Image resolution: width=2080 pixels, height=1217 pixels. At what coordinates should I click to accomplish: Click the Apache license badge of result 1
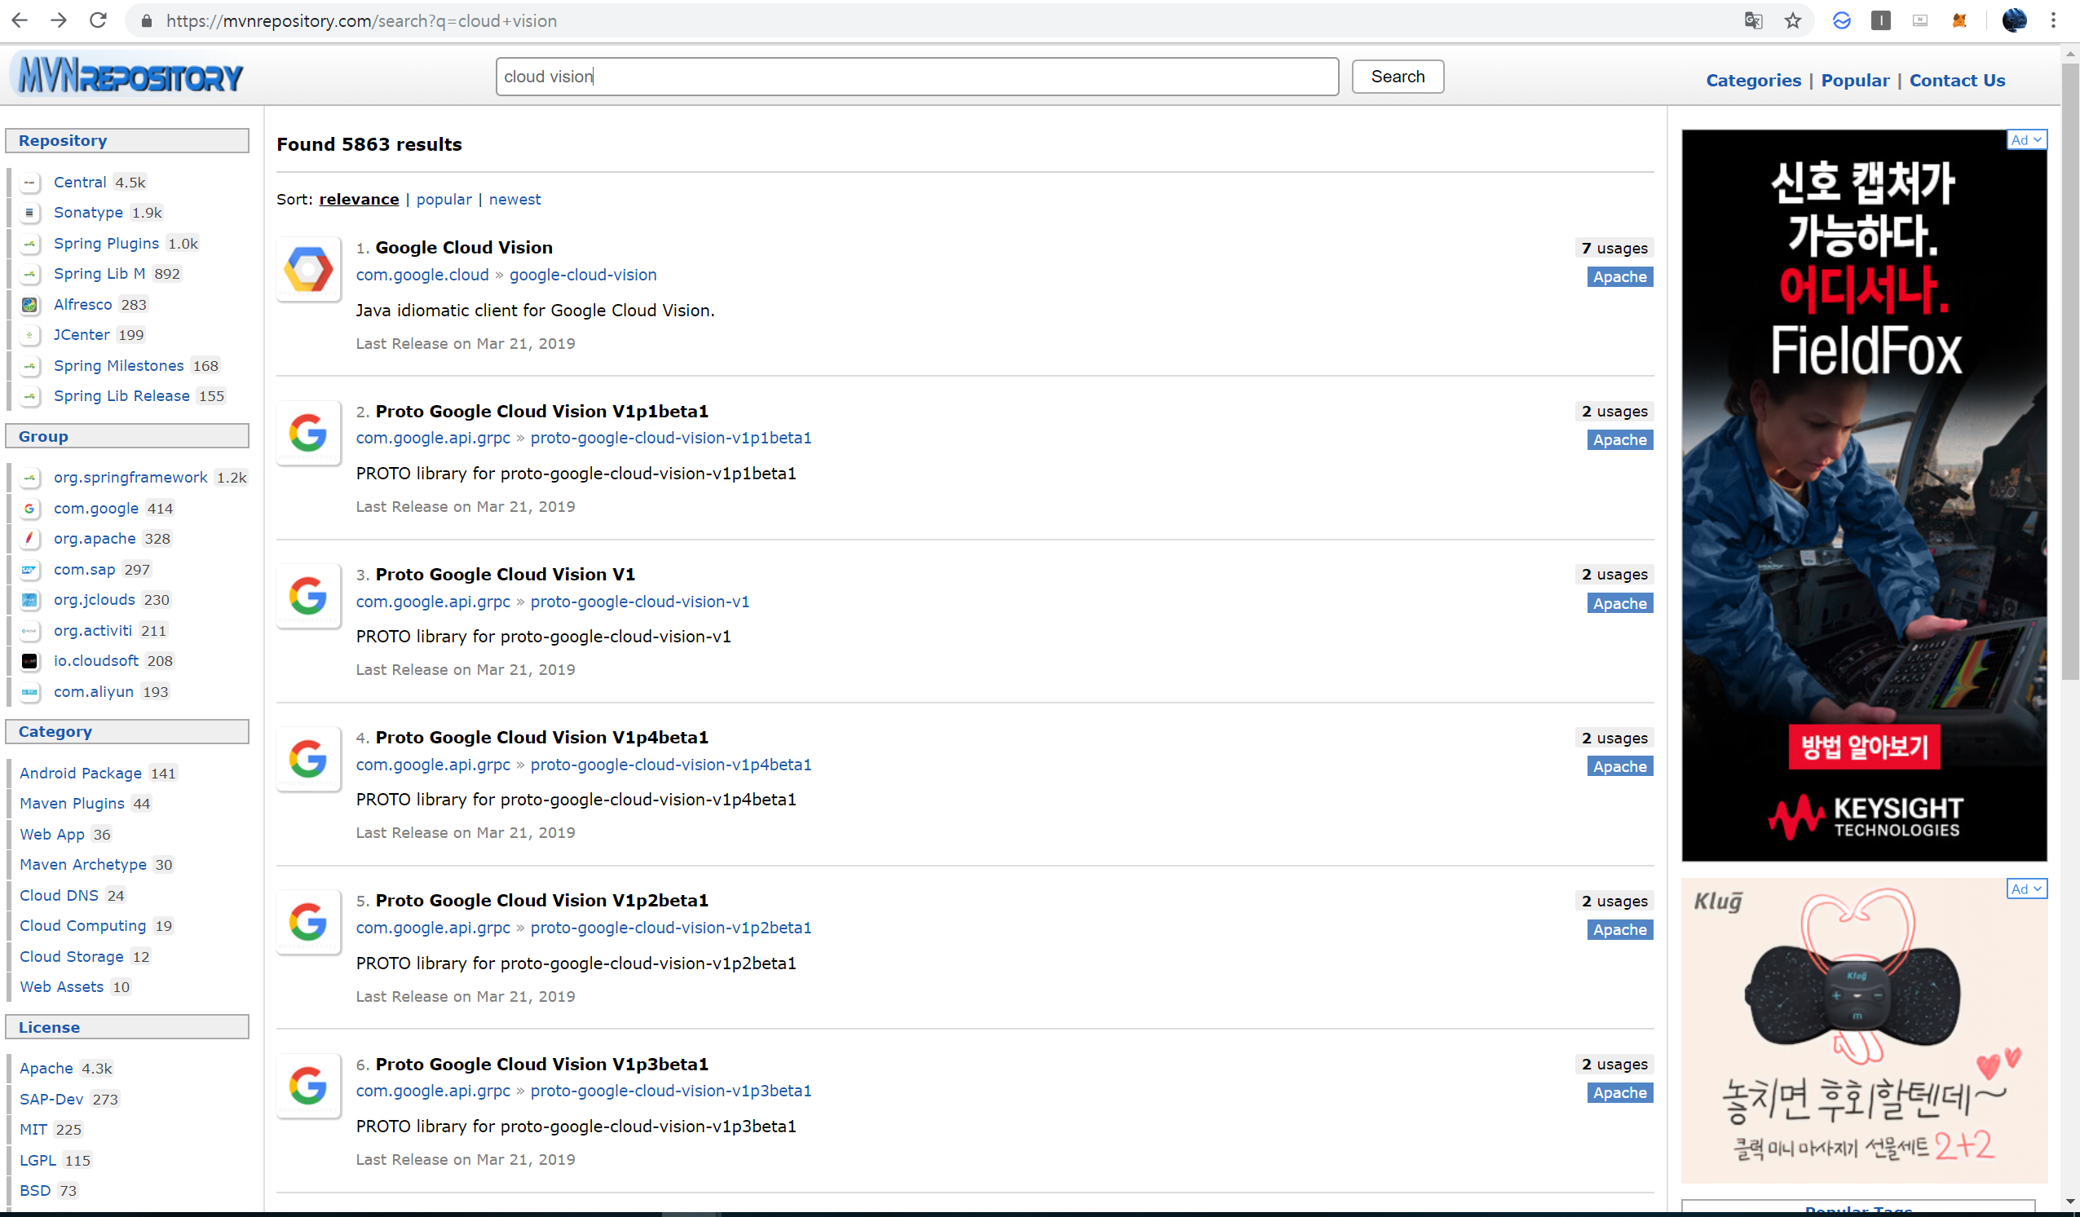point(1619,277)
